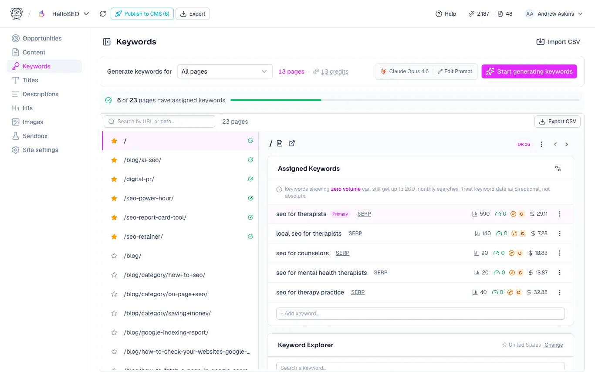Unstar the /digital-pr/ page
Viewport: 595px width, 372px height.
114,179
